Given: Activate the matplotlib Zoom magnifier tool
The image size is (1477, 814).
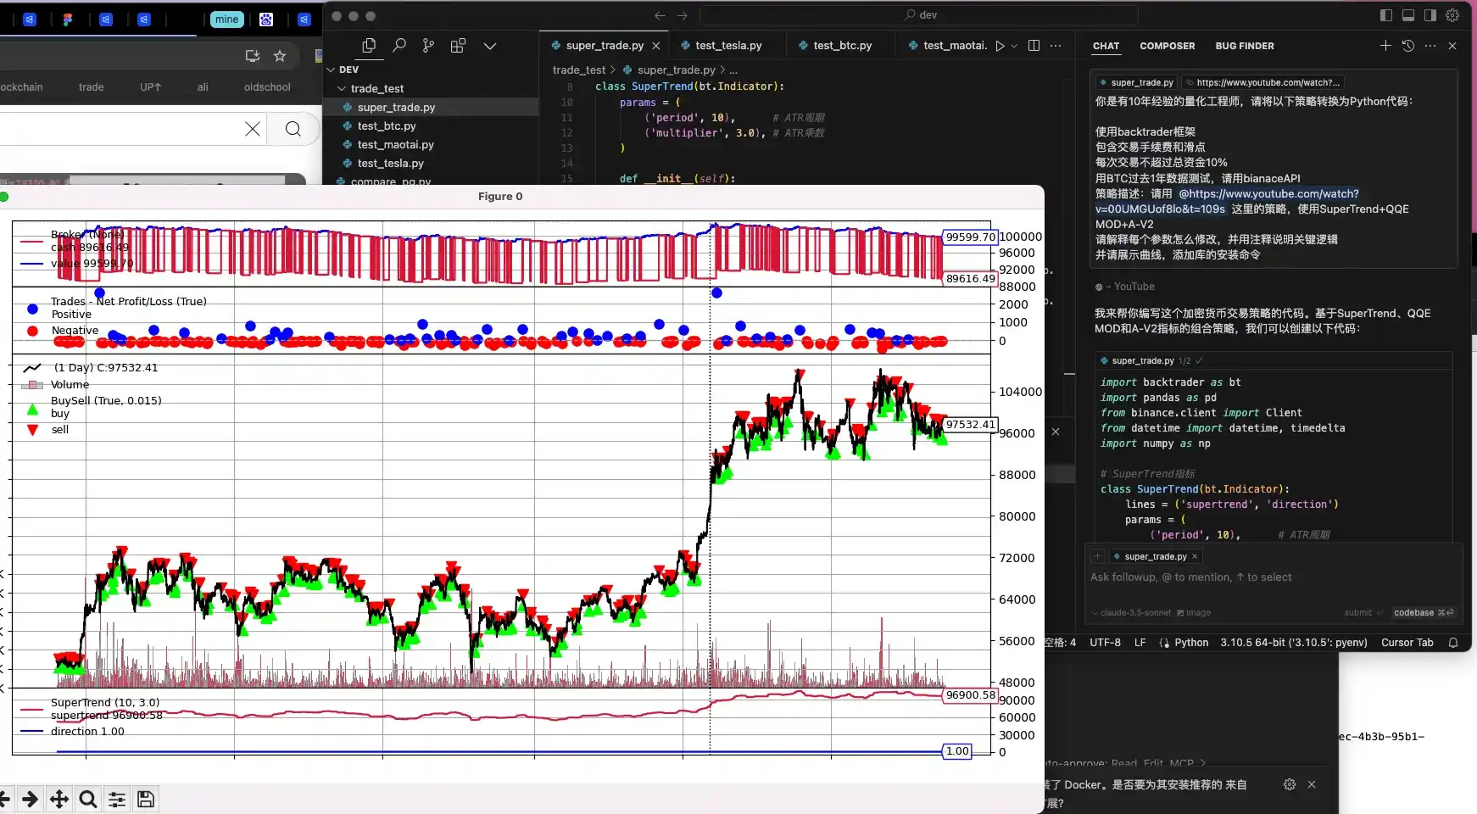Looking at the screenshot, I should coord(87,799).
